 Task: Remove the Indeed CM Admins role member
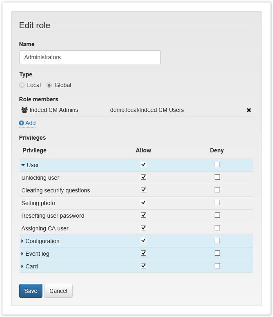click(x=249, y=110)
